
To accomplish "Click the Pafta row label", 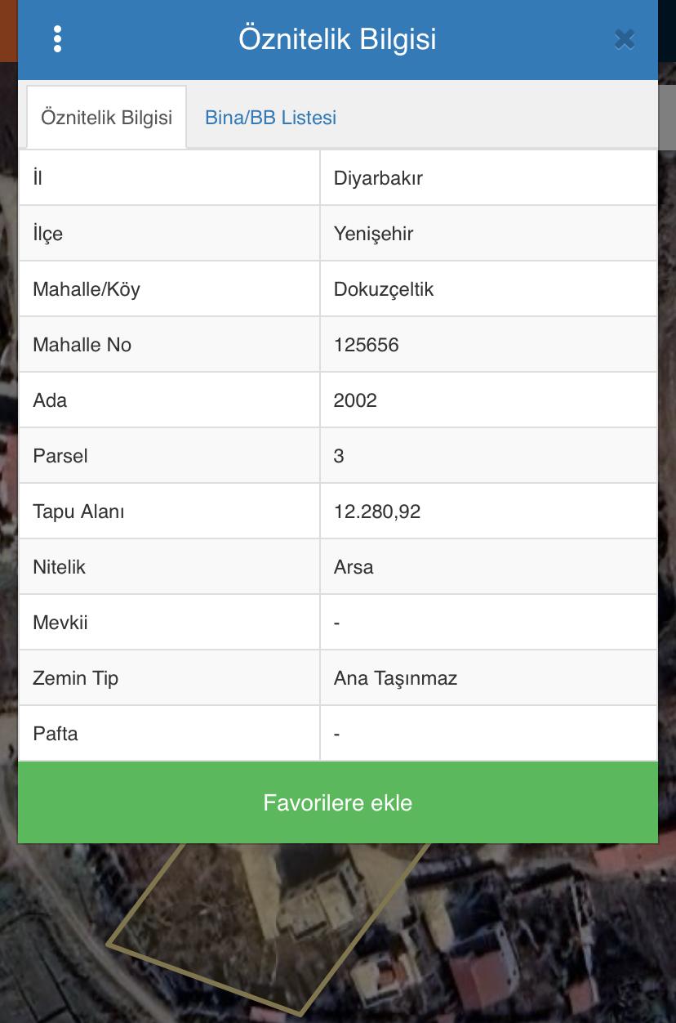I will click(x=56, y=734).
